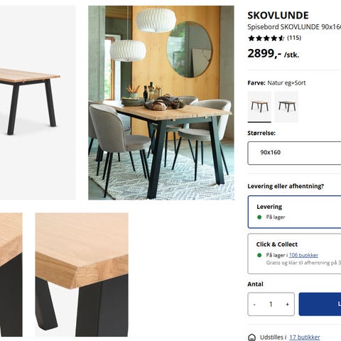
Task: Open the 115 reviews count
Action: pos(294,38)
